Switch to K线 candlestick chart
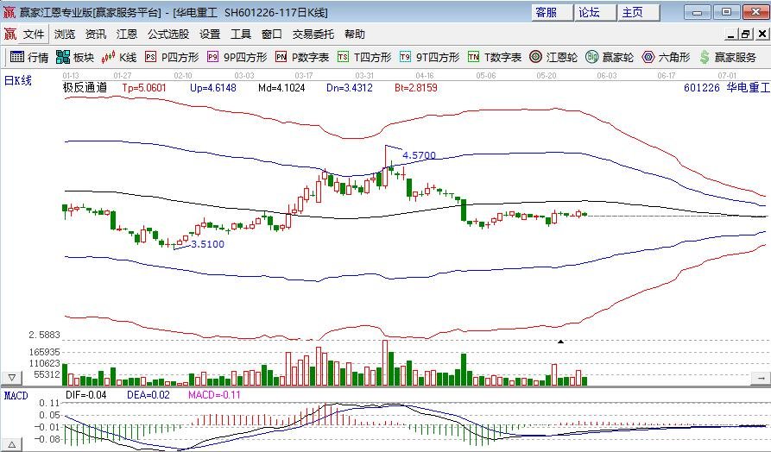Image resolution: width=771 pixels, height=452 pixels. (119, 58)
